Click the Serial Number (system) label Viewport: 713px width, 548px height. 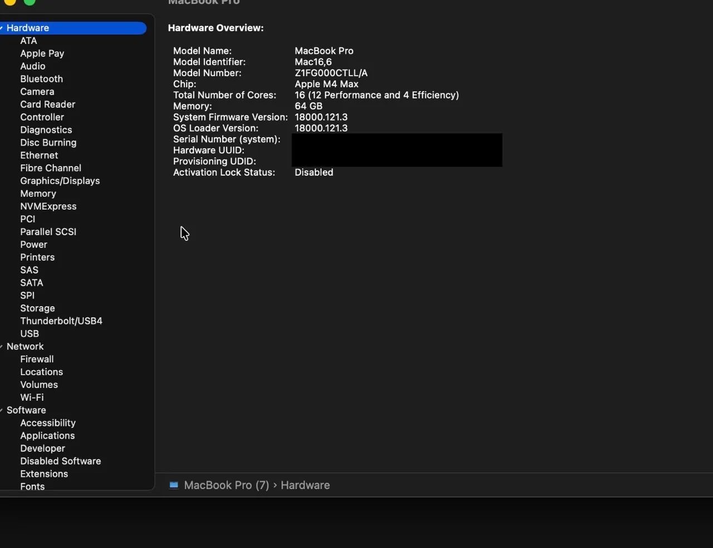pyautogui.click(x=227, y=139)
